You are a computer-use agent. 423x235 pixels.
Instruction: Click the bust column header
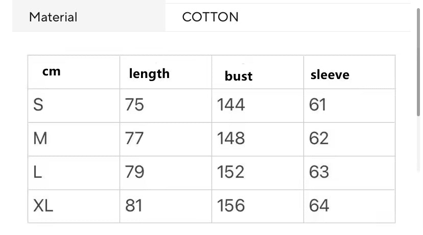(x=239, y=76)
